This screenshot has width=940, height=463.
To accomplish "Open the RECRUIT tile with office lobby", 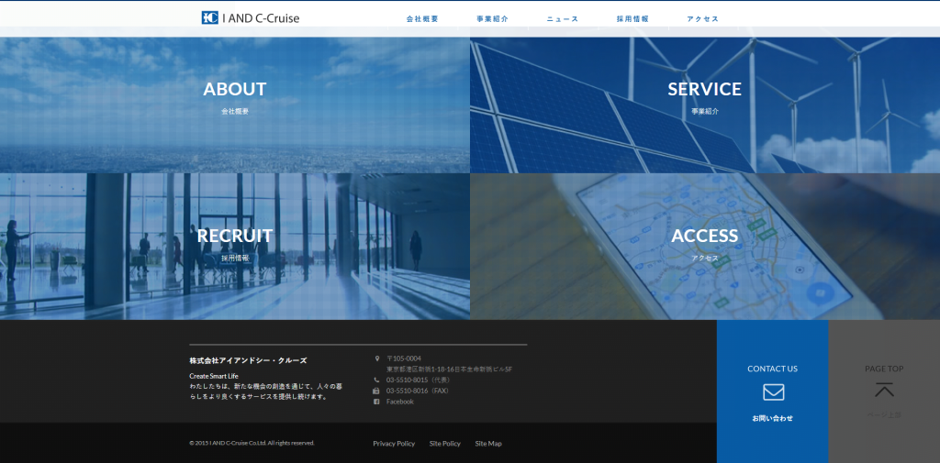I will pos(235,245).
